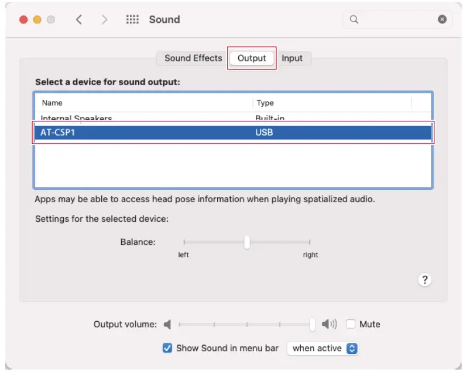
Task: Click the forward navigation chevron
Action: (105, 20)
